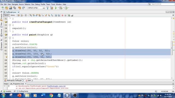Open the Tools menu
The image size is (175, 98).
click(x=53, y=4)
